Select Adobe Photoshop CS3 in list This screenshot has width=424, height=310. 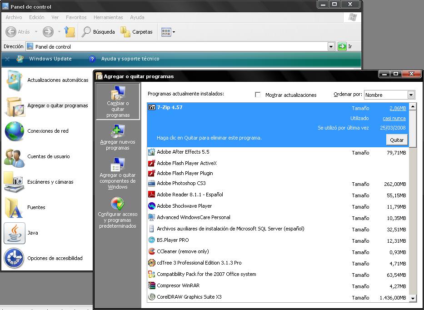coord(181,184)
